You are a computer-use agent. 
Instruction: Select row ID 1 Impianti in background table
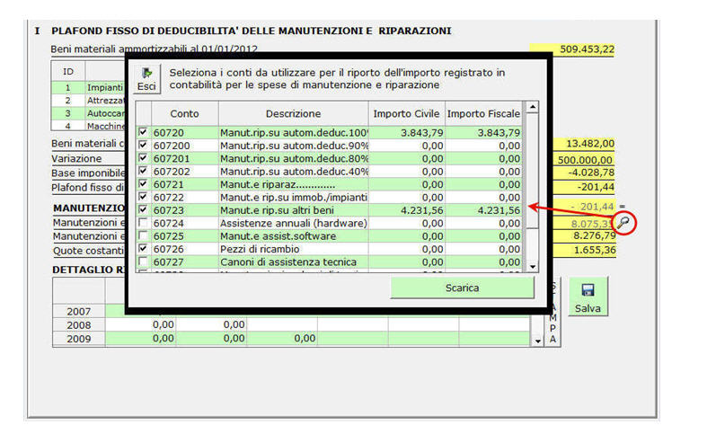88,87
